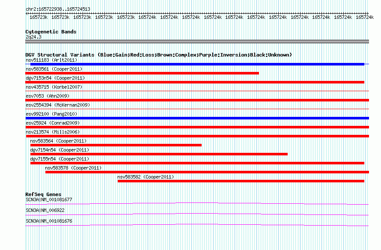Image resolution: width=381 pixels, height=250 pixels.
Task: Click the red bar under nsv583582
Action: [241, 181]
